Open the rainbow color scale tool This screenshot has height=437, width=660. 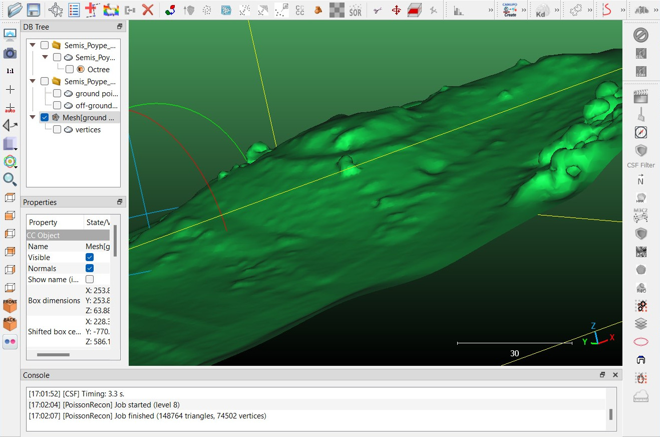click(111, 10)
